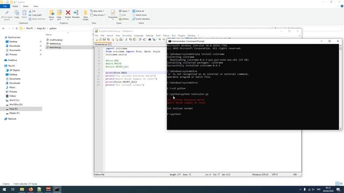Open the View tab in Explorer ribbon
Viewport: 344px width, 193px height.
35,6
